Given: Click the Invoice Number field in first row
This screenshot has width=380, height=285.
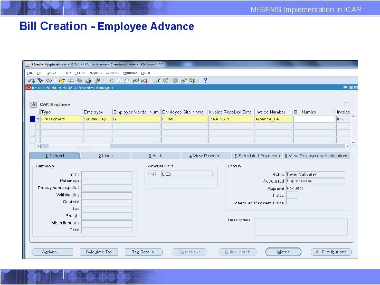Looking at the screenshot, I should [273, 119].
